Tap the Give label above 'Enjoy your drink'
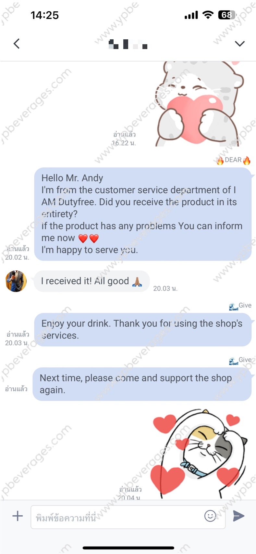Viewport: 256px width, 554px height. click(240, 306)
